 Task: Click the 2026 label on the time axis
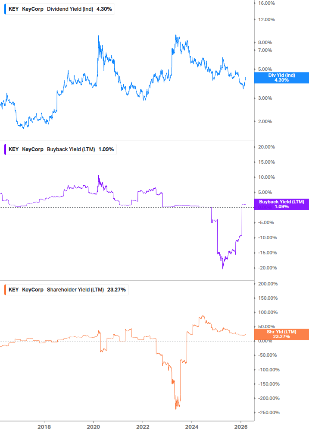click(x=241, y=427)
